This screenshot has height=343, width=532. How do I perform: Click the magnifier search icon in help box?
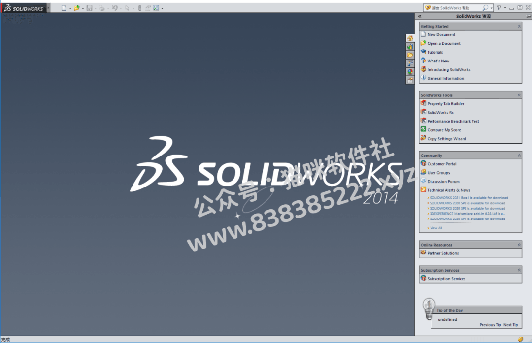(485, 8)
